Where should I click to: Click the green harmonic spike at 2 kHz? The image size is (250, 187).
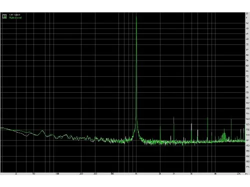coord(160,133)
